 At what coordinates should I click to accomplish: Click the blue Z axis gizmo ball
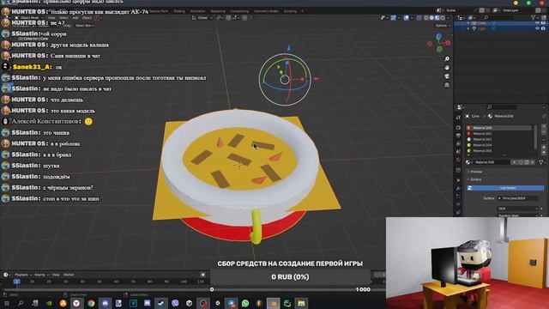click(x=438, y=36)
